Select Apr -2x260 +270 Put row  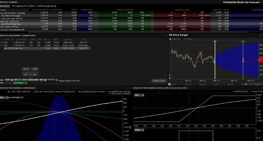[x=131, y=27]
